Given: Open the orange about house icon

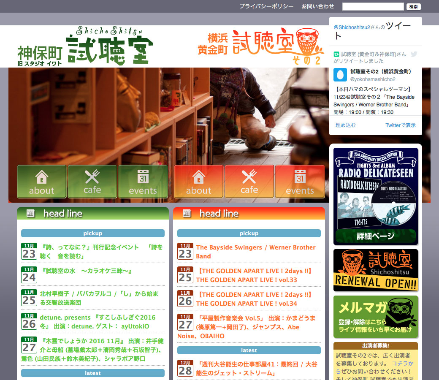Looking at the screenshot, I should click(198, 182).
